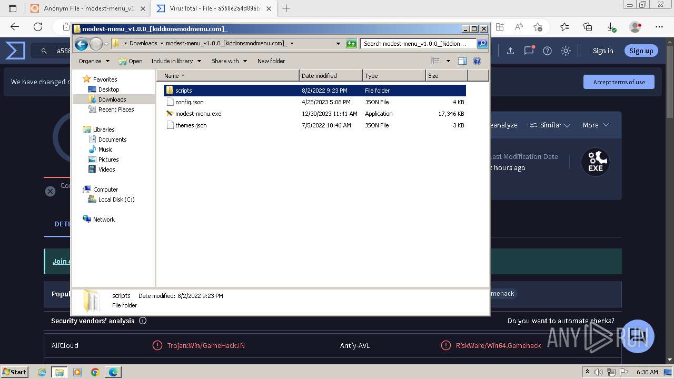Click the Refresh button next to address bar
Viewport: 674px width, 379px height.
tap(351, 44)
